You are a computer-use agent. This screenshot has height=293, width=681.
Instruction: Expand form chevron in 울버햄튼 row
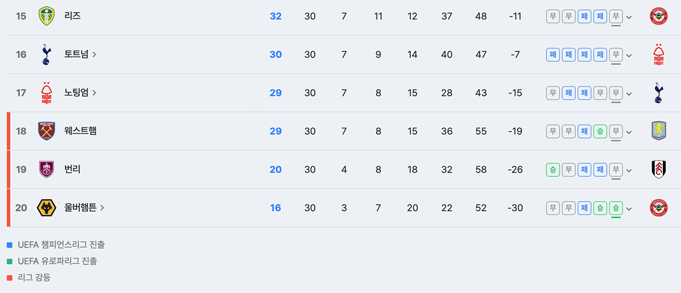point(629,208)
